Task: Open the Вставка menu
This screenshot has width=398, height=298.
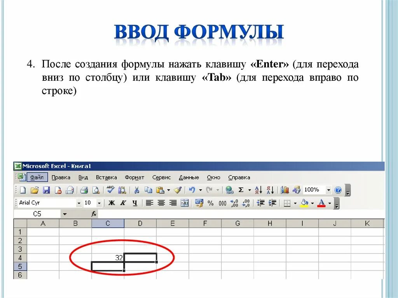Action: pos(106,178)
